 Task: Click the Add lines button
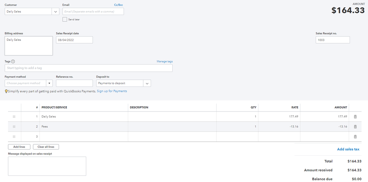pos(19,147)
